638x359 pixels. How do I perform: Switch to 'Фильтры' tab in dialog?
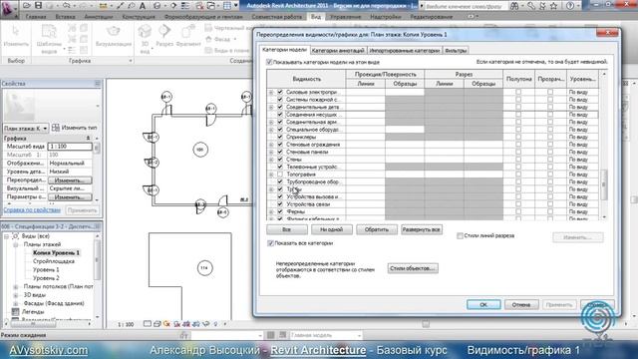point(456,51)
